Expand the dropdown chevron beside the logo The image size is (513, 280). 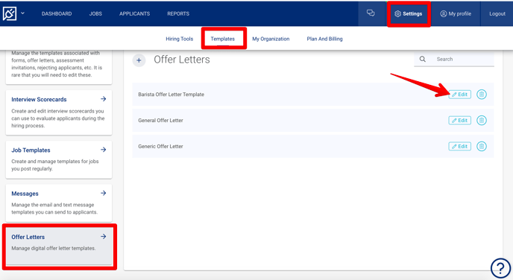22,13
